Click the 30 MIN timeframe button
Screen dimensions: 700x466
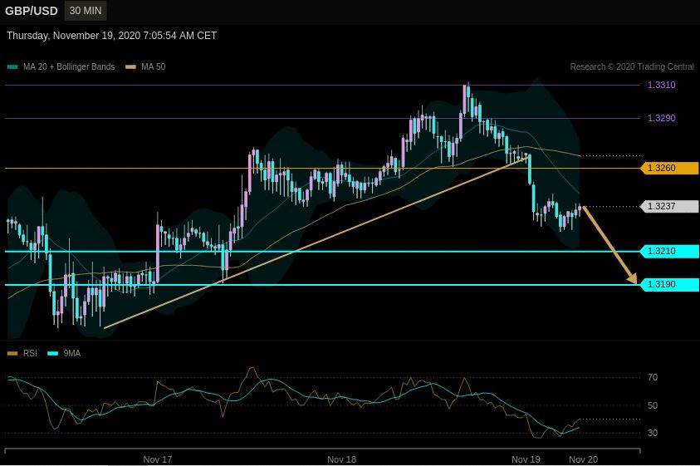(86, 11)
